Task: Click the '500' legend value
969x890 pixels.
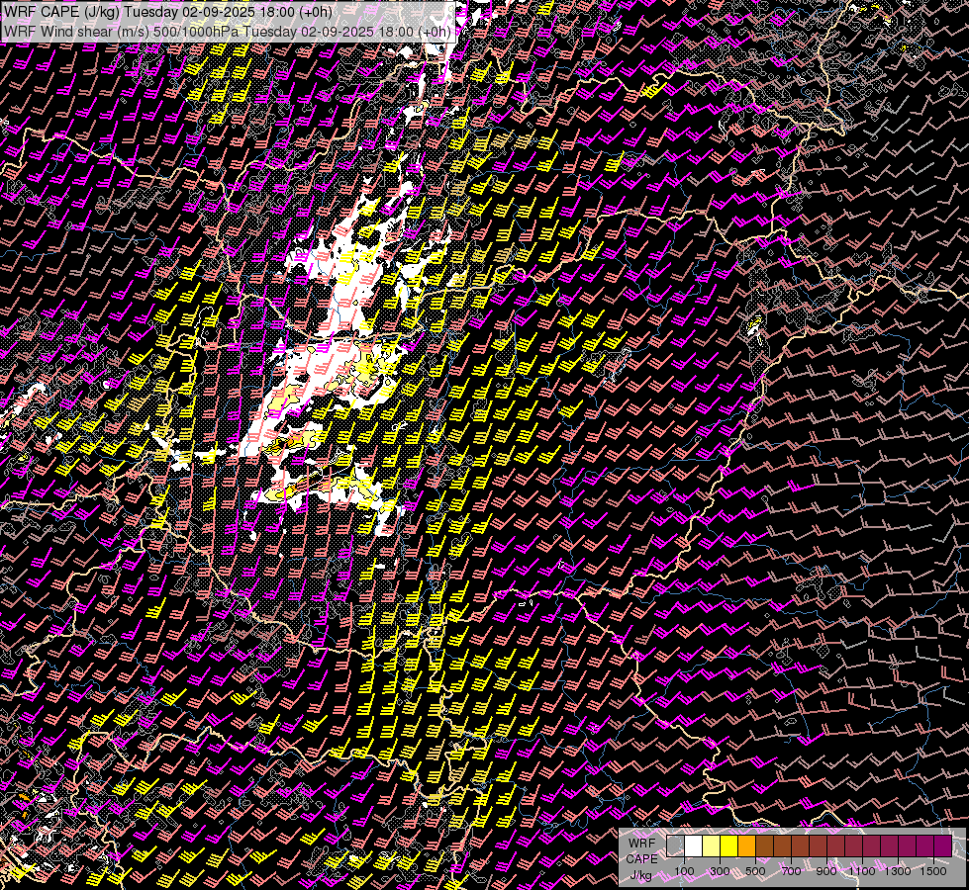Action: [x=755, y=871]
